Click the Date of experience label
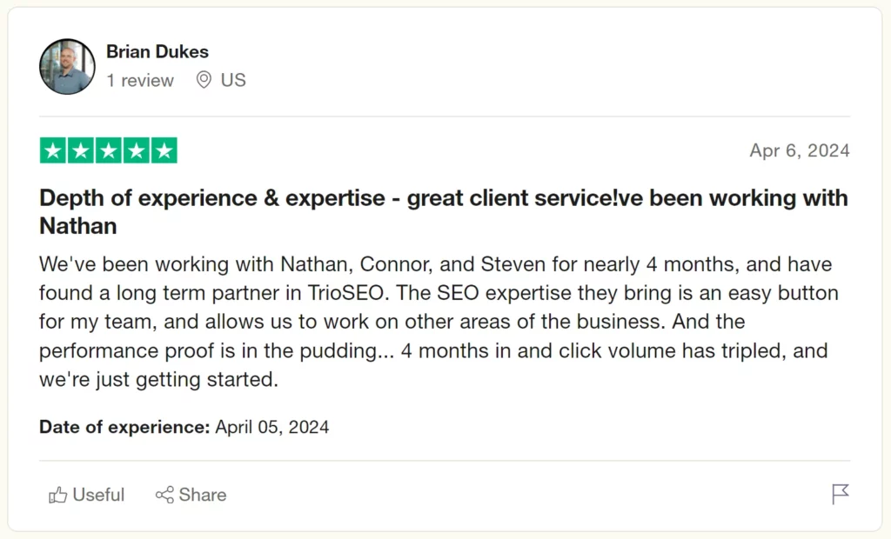Screen dimensions: 891x539 pyautogui.click(x=124, y=427)
